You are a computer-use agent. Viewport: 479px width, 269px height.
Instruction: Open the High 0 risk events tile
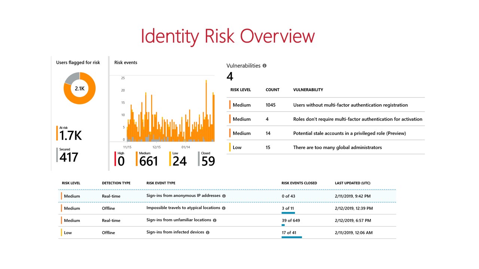(120, 159)
